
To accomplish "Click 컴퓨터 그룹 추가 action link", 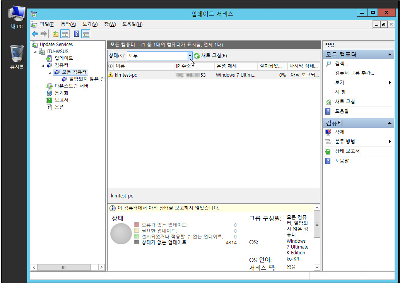I will (x=354, y=73).
